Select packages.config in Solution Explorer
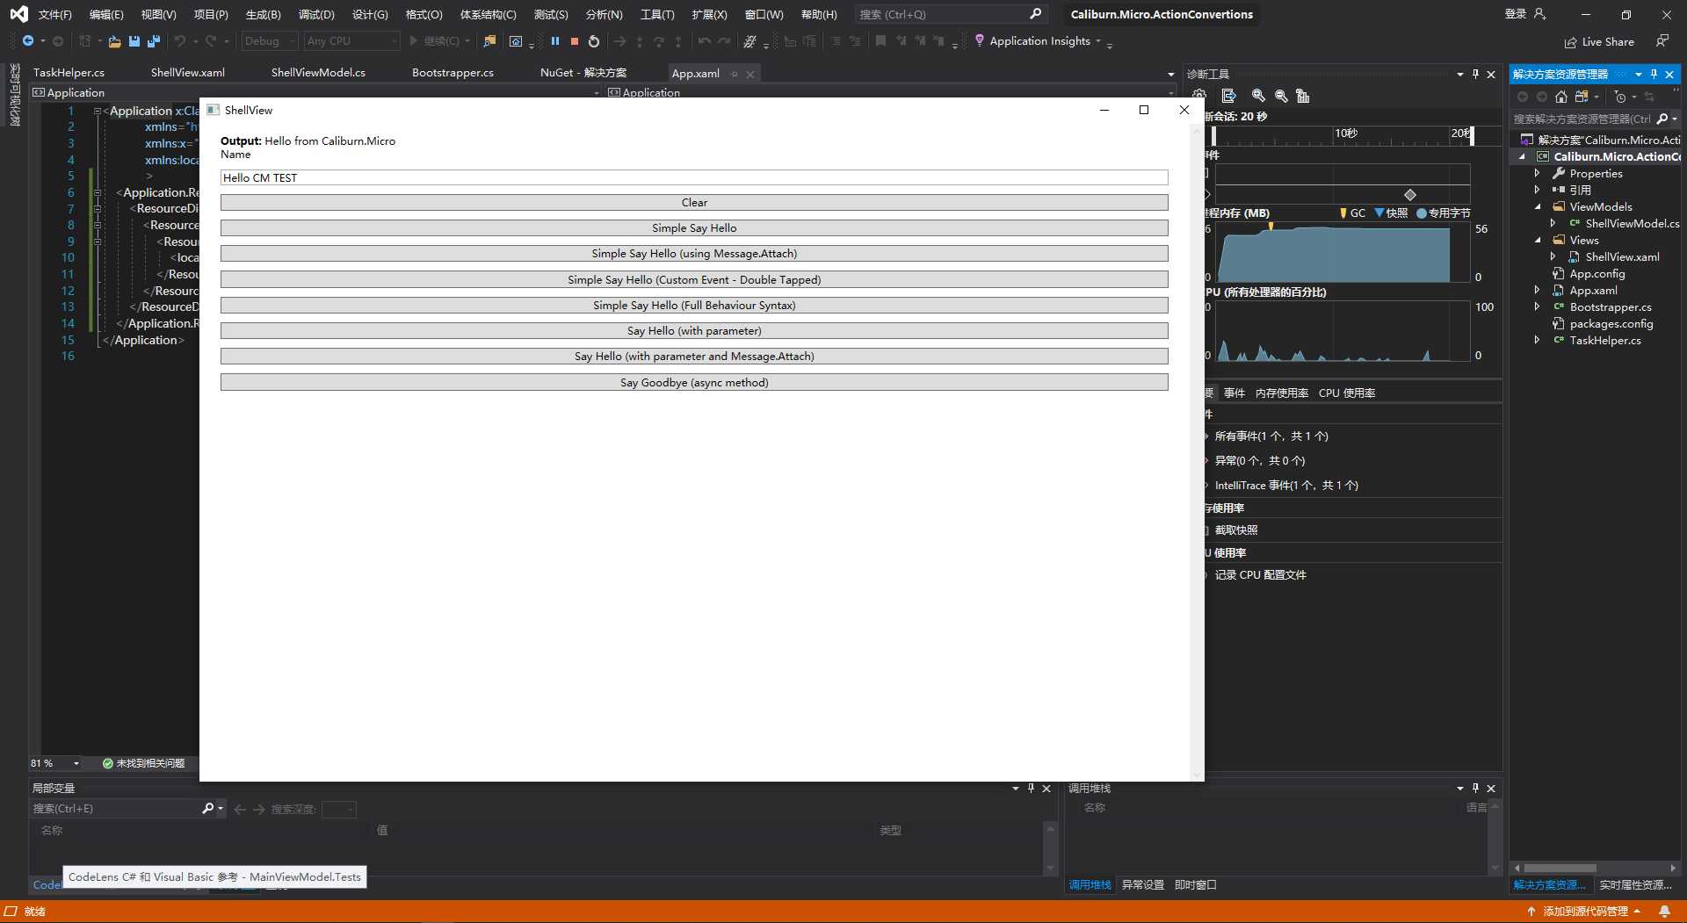This screenshot has width=1687, height=923. (1611, 323)
